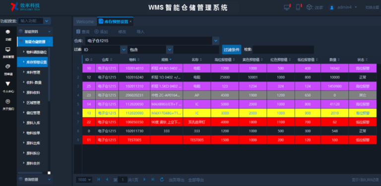The height and width of the screenshot is (186, 381).
Task: Click the admin4 user avatar icon
Action: tap(331, 7)
